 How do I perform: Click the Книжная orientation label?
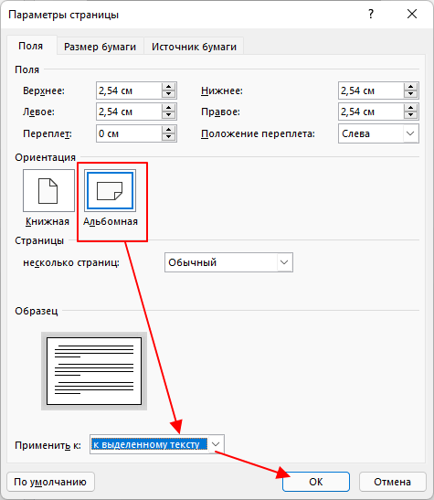click(48, 221)
